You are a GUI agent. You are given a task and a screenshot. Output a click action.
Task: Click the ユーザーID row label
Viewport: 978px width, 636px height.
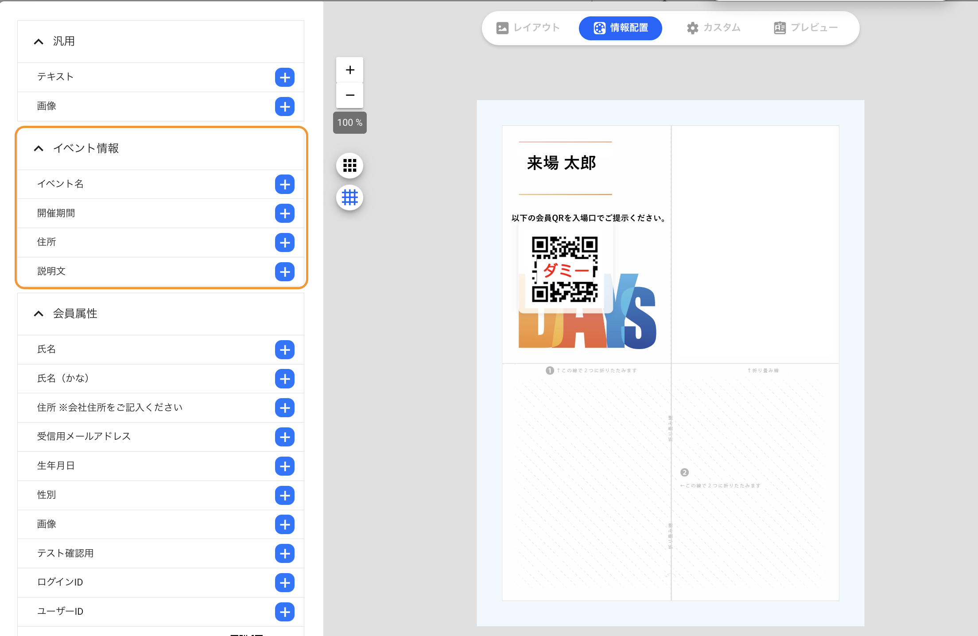tap(60, 611)
